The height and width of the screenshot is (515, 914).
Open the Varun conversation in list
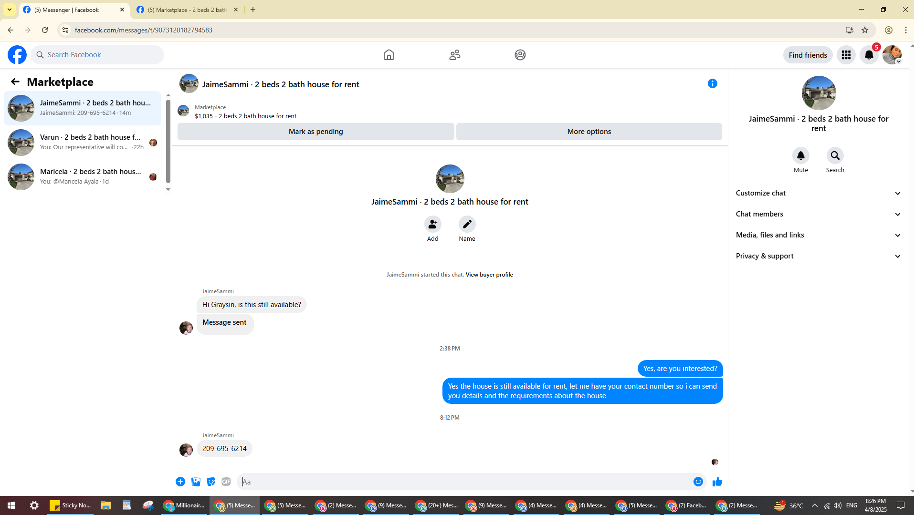click(x=83, y=142)
